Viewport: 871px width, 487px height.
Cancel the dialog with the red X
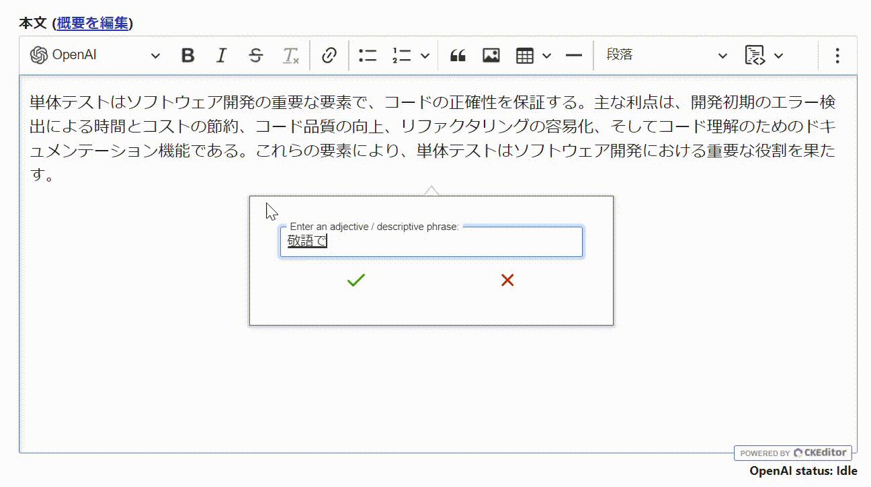coord(507,280)
